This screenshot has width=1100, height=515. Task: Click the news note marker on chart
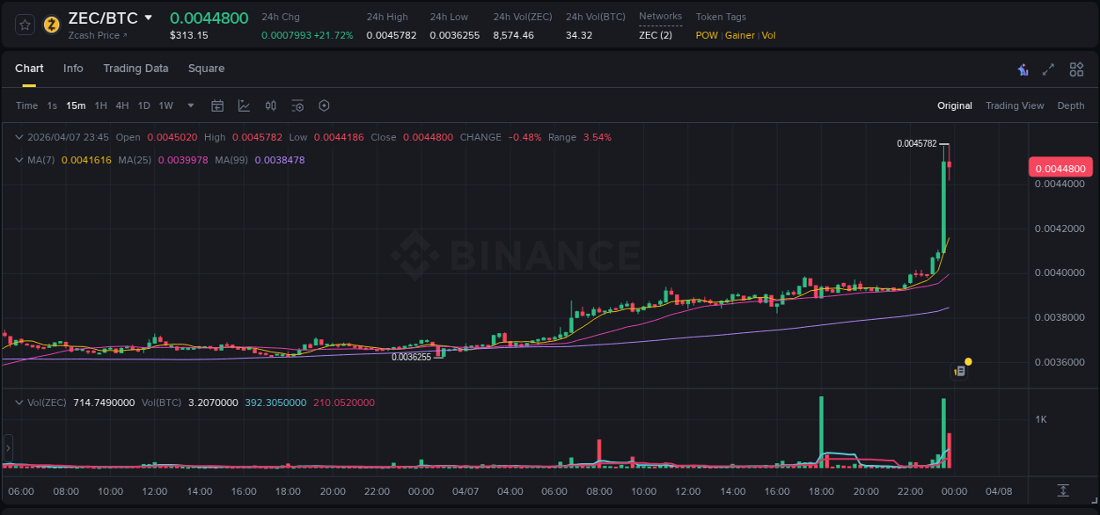click(x=960, y=371)
